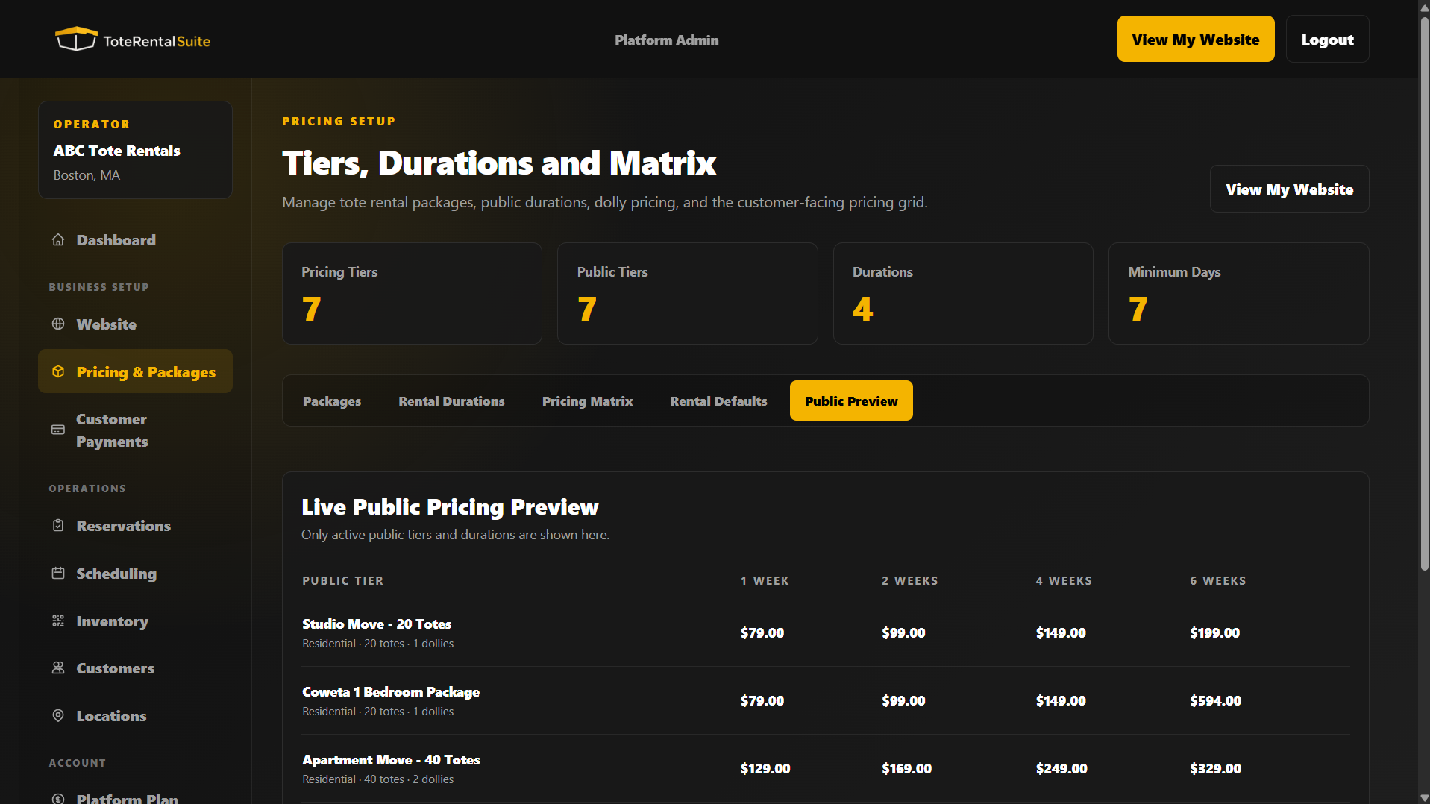Switch to the Rental Defaults tab

[x=718, y=401]
